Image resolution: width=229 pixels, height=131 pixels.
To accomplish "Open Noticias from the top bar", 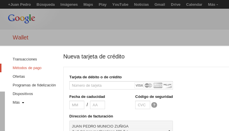I will pyautogui.click(x=141, y=5).
